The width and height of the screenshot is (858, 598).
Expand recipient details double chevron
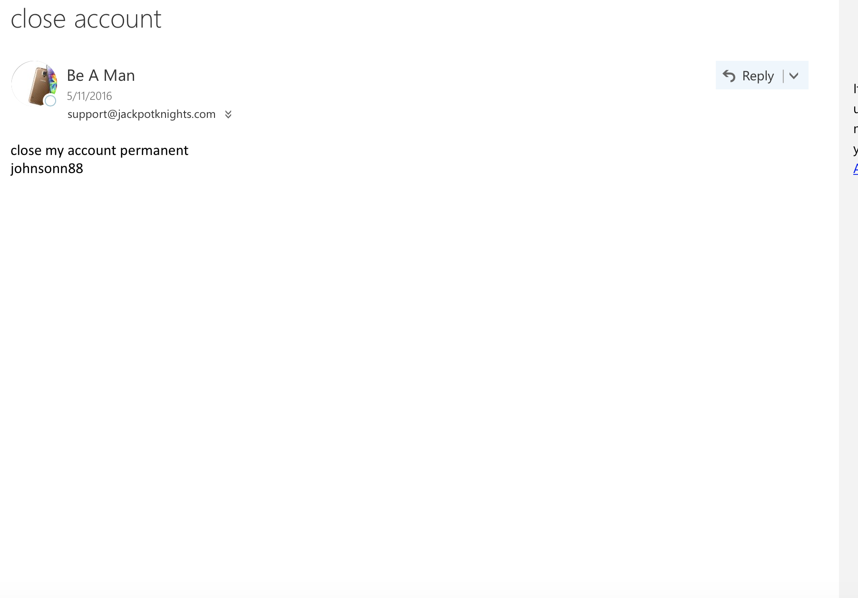(x=228, y=115)
